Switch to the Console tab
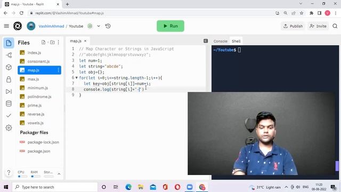Image resolution: width=341 pixels, height=192 pixels. [x=220, y=41]
